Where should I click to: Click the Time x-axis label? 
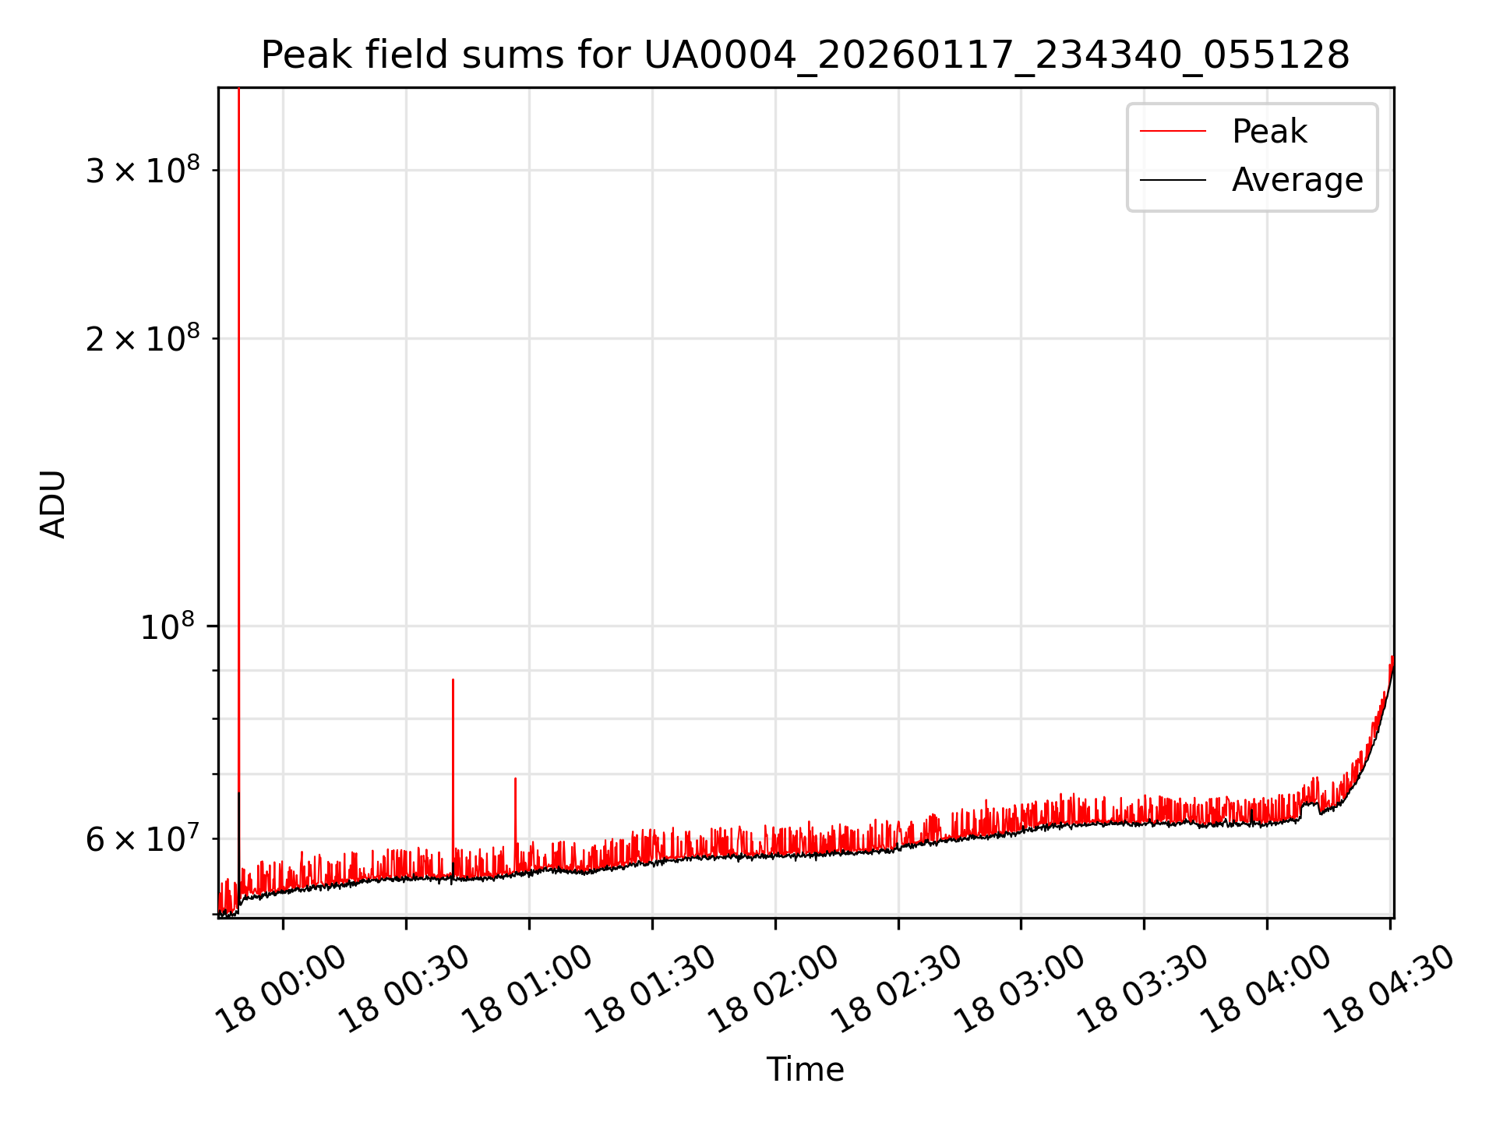[x=805, y=1069]
